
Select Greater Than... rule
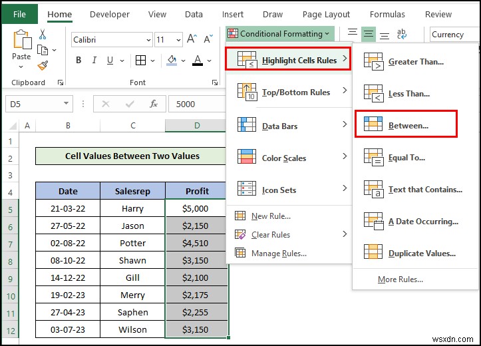[x=415, y=62]
